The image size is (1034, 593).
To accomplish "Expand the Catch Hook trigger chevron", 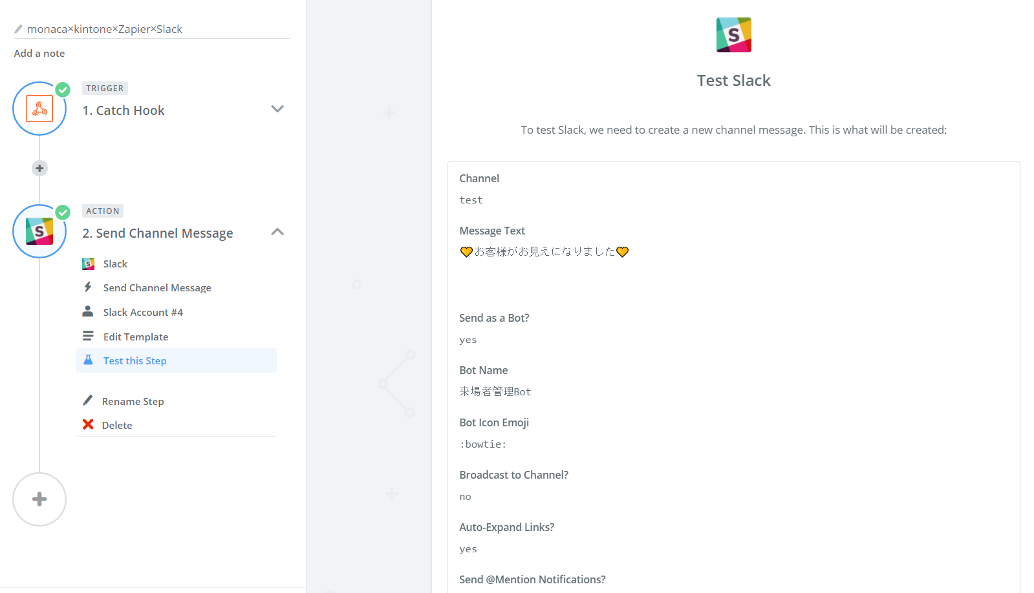I will pos(277,109).
